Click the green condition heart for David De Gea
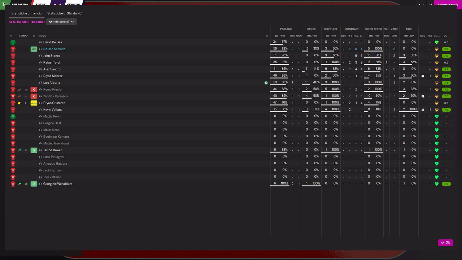The height and width of the screenshot is (260, 462). click(x=437, y=42)
